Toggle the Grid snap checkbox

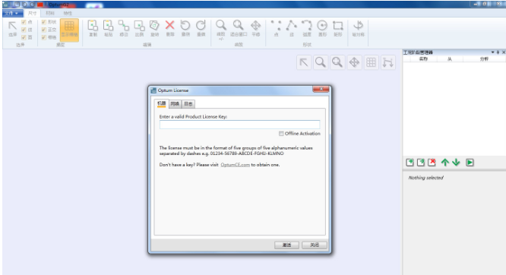[x=44, y=37]
